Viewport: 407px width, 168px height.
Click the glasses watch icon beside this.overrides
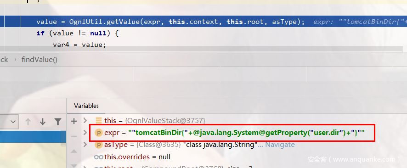pos(99,157)
